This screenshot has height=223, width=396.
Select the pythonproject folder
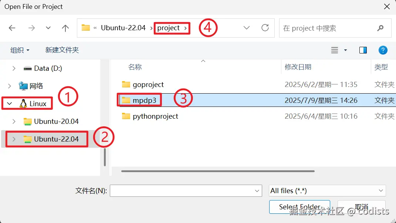click(155, 116)
